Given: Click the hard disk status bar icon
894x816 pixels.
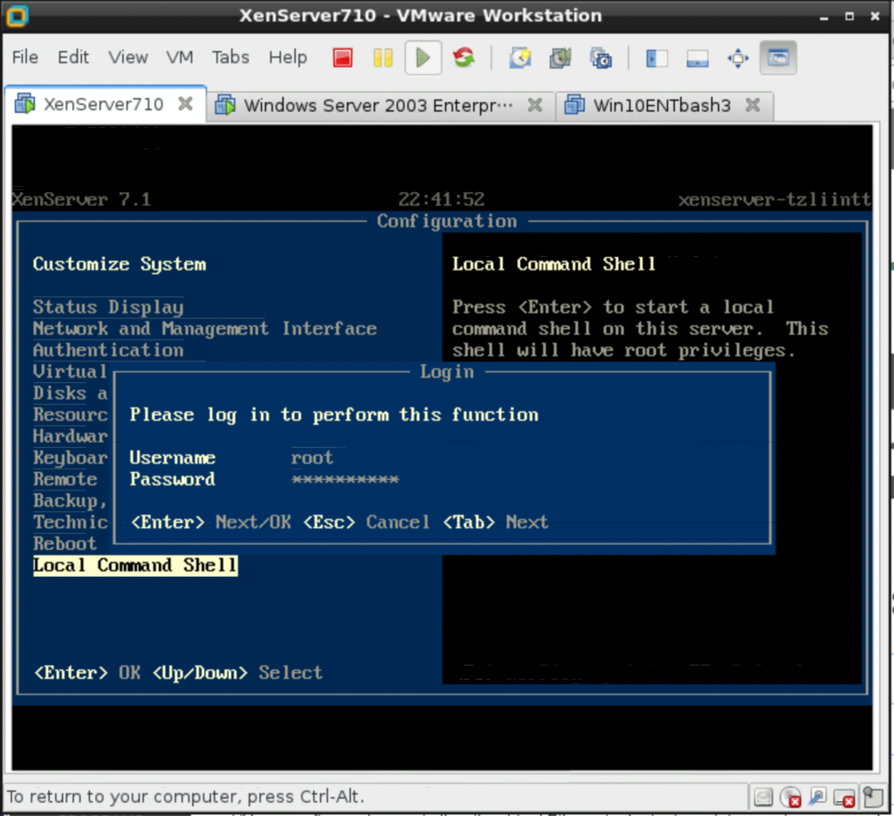Looking at the screenshot, I should tap(763, 797).
